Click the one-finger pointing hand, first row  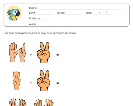[22, 53]
